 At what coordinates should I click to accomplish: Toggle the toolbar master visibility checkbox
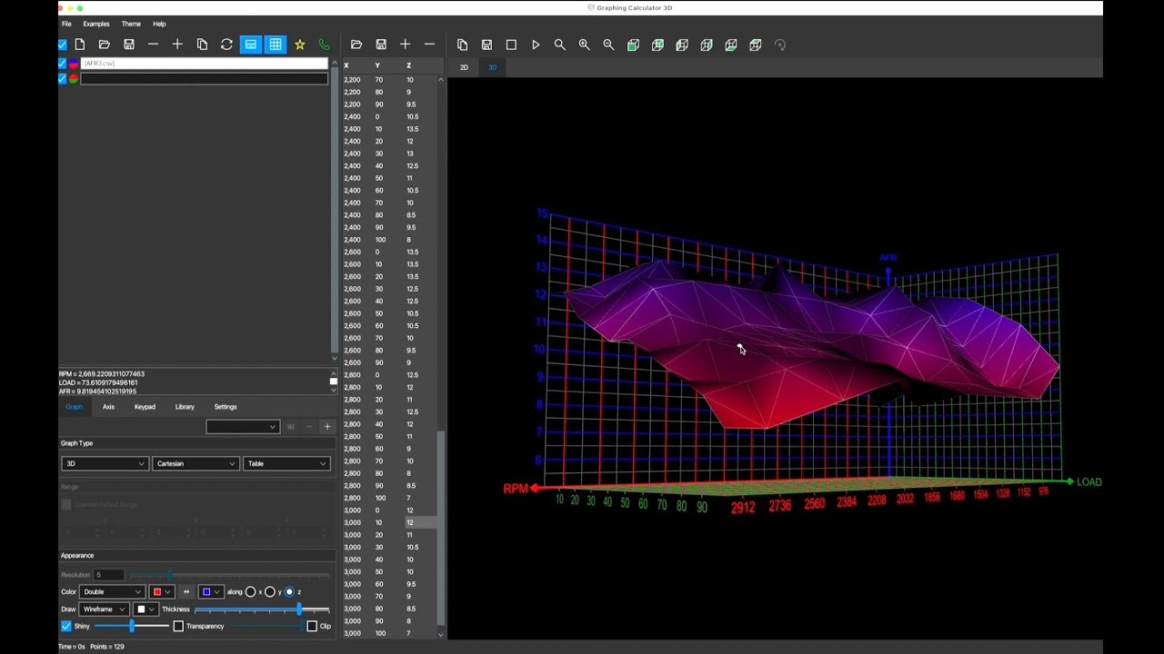(x=62, y=45)
